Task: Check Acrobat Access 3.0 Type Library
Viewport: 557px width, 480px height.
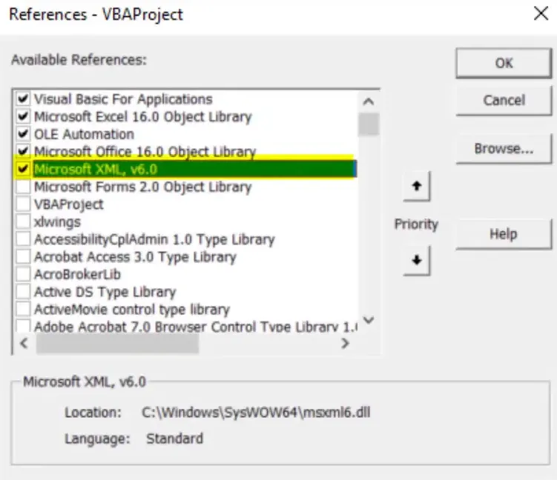Action: pyautogui.click(x=23, y=256)
